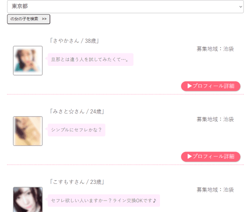Viewport: 249px width, 212px height.
Task: Click the dropdown chevron arrow
Action: (x=241, y=6)
